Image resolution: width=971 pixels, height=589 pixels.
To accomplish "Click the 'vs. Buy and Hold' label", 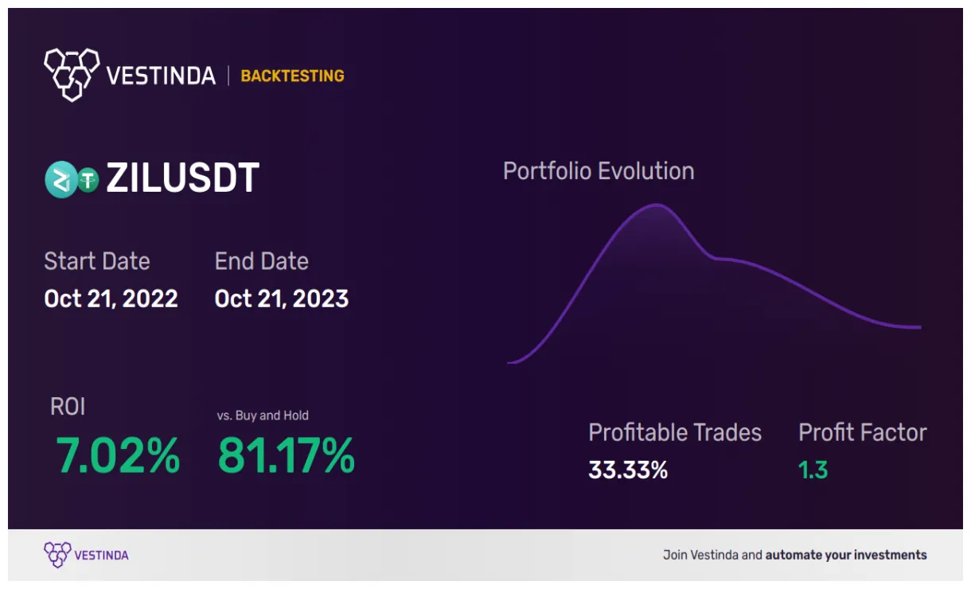I will [x=263, y=415].
